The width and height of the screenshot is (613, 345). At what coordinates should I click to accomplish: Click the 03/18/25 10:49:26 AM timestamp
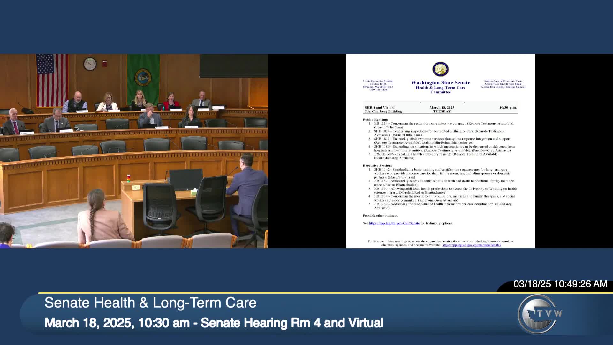pos(560,284)
